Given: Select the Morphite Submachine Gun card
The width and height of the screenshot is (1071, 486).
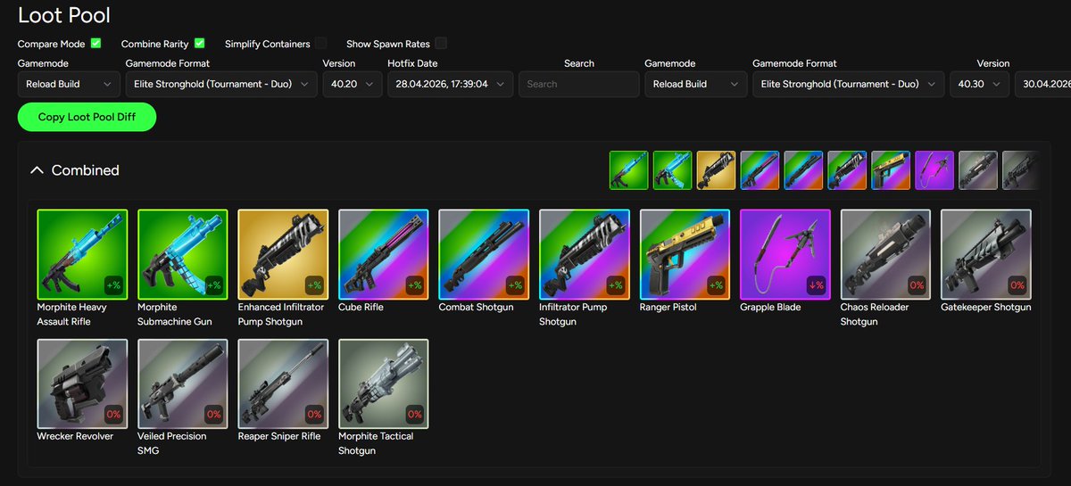Looking at the screenshot, I should tap(183, 254).
